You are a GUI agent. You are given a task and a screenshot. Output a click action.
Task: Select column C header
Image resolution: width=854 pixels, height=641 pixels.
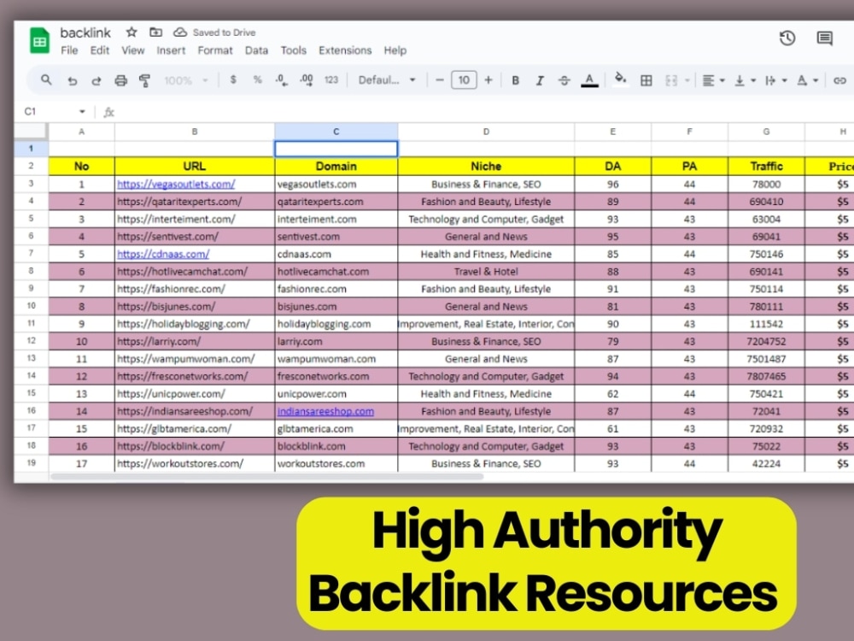coord(336,132)
